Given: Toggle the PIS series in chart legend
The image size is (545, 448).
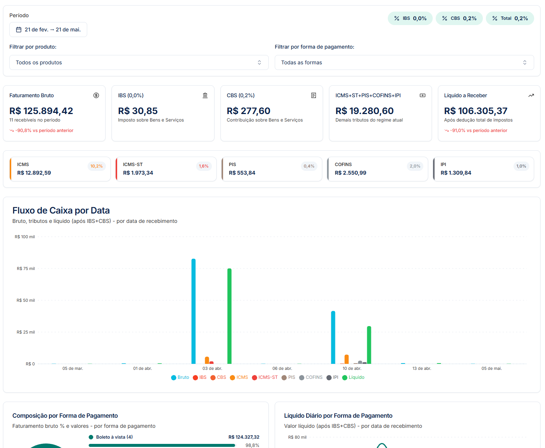Looking at the screenshot, I should tap(288, 377).
